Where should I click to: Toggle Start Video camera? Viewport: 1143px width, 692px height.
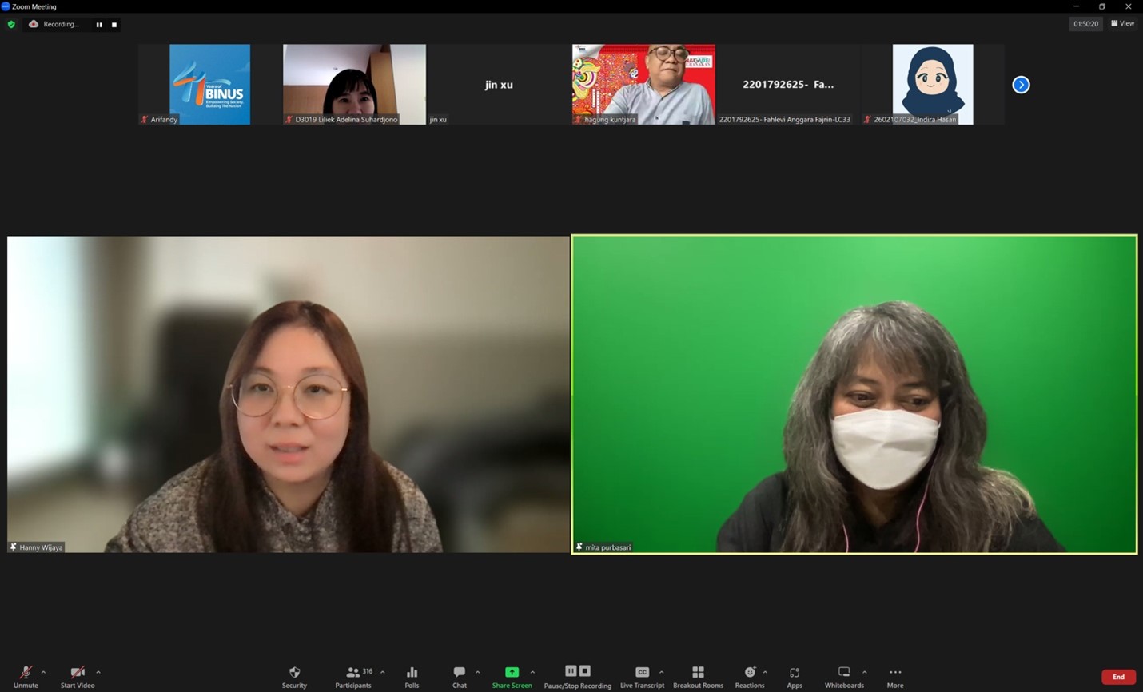[x=77, y=673]
